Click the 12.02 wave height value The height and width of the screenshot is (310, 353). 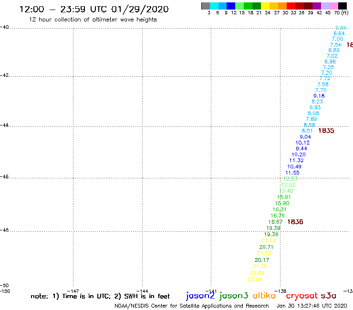click(x=288, y=185)
